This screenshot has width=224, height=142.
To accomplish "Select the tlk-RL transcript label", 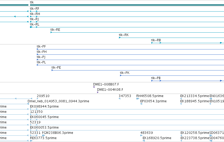I will [x=34, y=24].
